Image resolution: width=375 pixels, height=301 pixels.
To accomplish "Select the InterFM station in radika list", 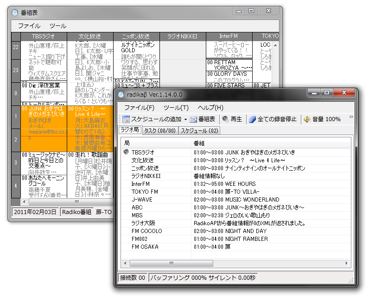I will (x=236, y=184).
